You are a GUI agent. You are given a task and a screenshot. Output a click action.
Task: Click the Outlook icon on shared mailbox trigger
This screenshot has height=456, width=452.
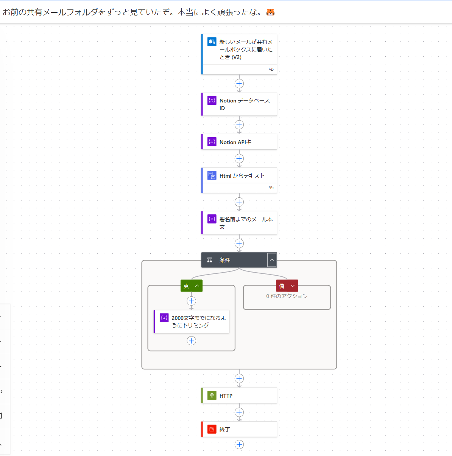coord(212,42)
